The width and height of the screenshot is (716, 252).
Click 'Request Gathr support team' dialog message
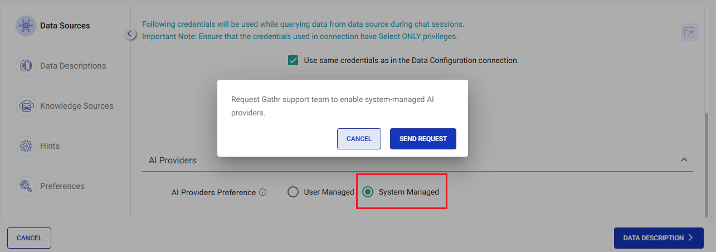click(x=333, y=105)
